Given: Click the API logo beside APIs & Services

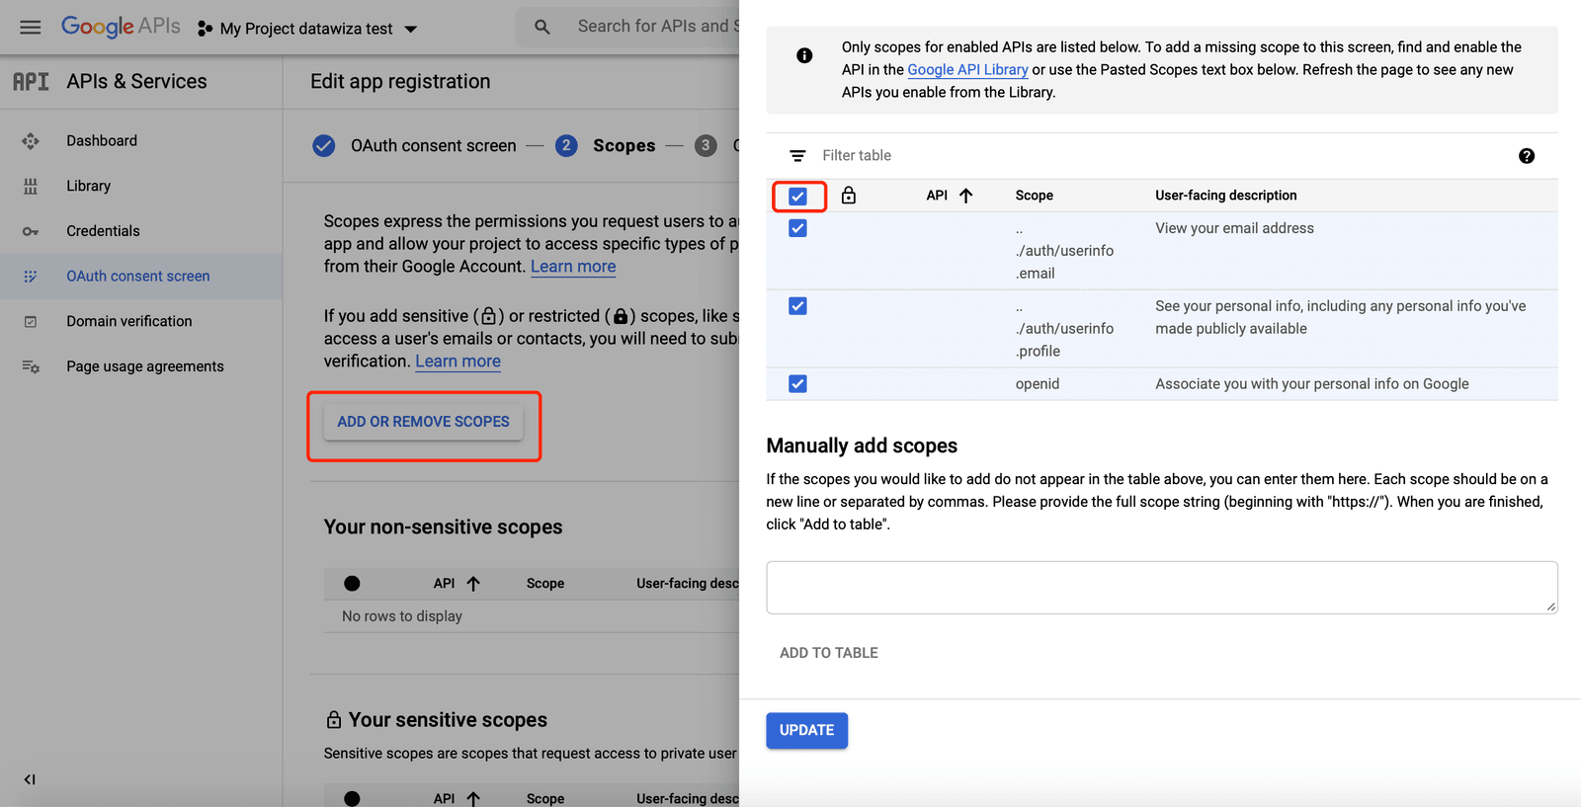Looking at the screenshot, I should [31, 82].
